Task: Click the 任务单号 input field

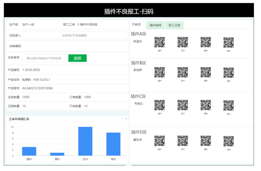Action: [44, 58]
